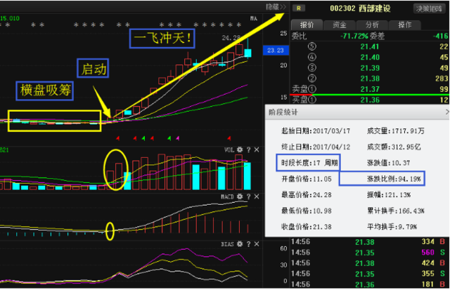This screenshot has width=450, height=289.
Task: Click the MACD indicator label
Action: point(227,197)
